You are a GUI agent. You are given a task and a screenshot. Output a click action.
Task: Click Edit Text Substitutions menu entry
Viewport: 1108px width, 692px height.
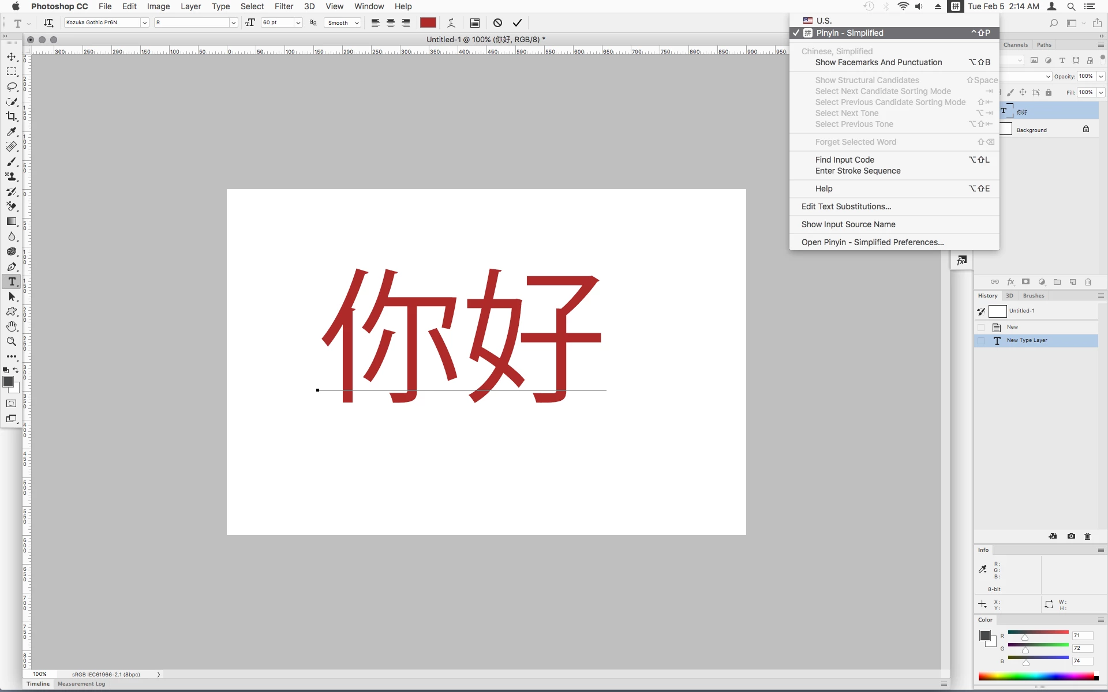846,206
